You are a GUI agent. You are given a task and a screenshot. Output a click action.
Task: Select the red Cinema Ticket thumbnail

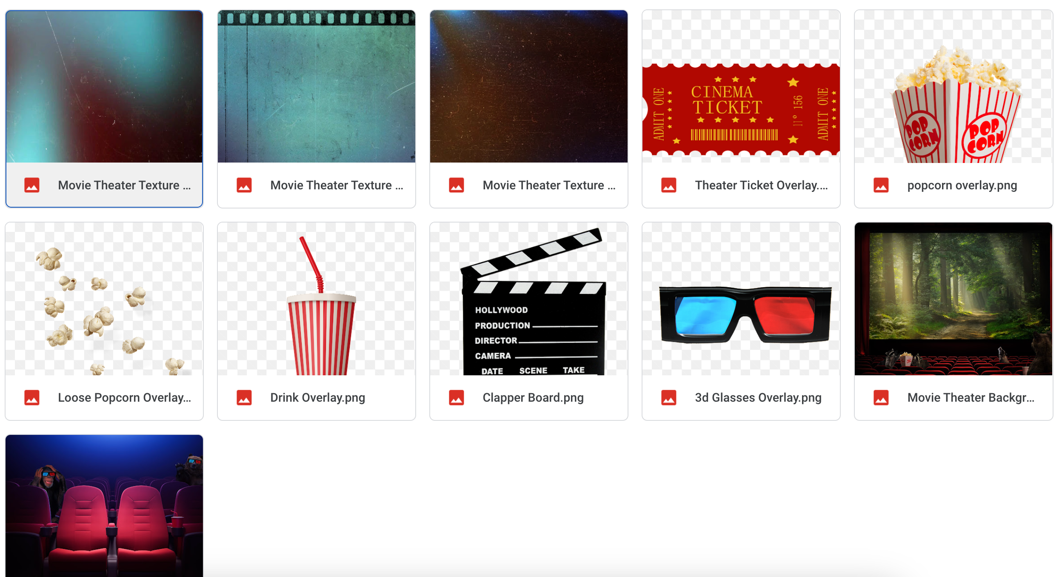coord(741,86)
